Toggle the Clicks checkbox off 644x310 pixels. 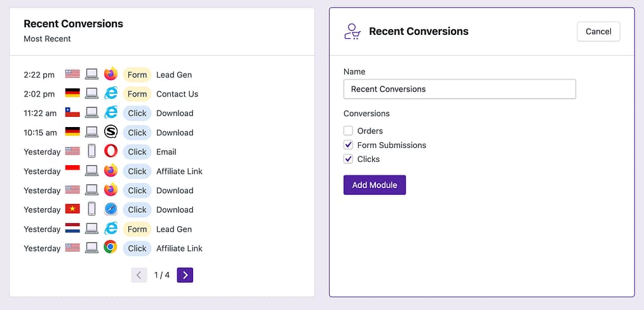pos(348,159)
